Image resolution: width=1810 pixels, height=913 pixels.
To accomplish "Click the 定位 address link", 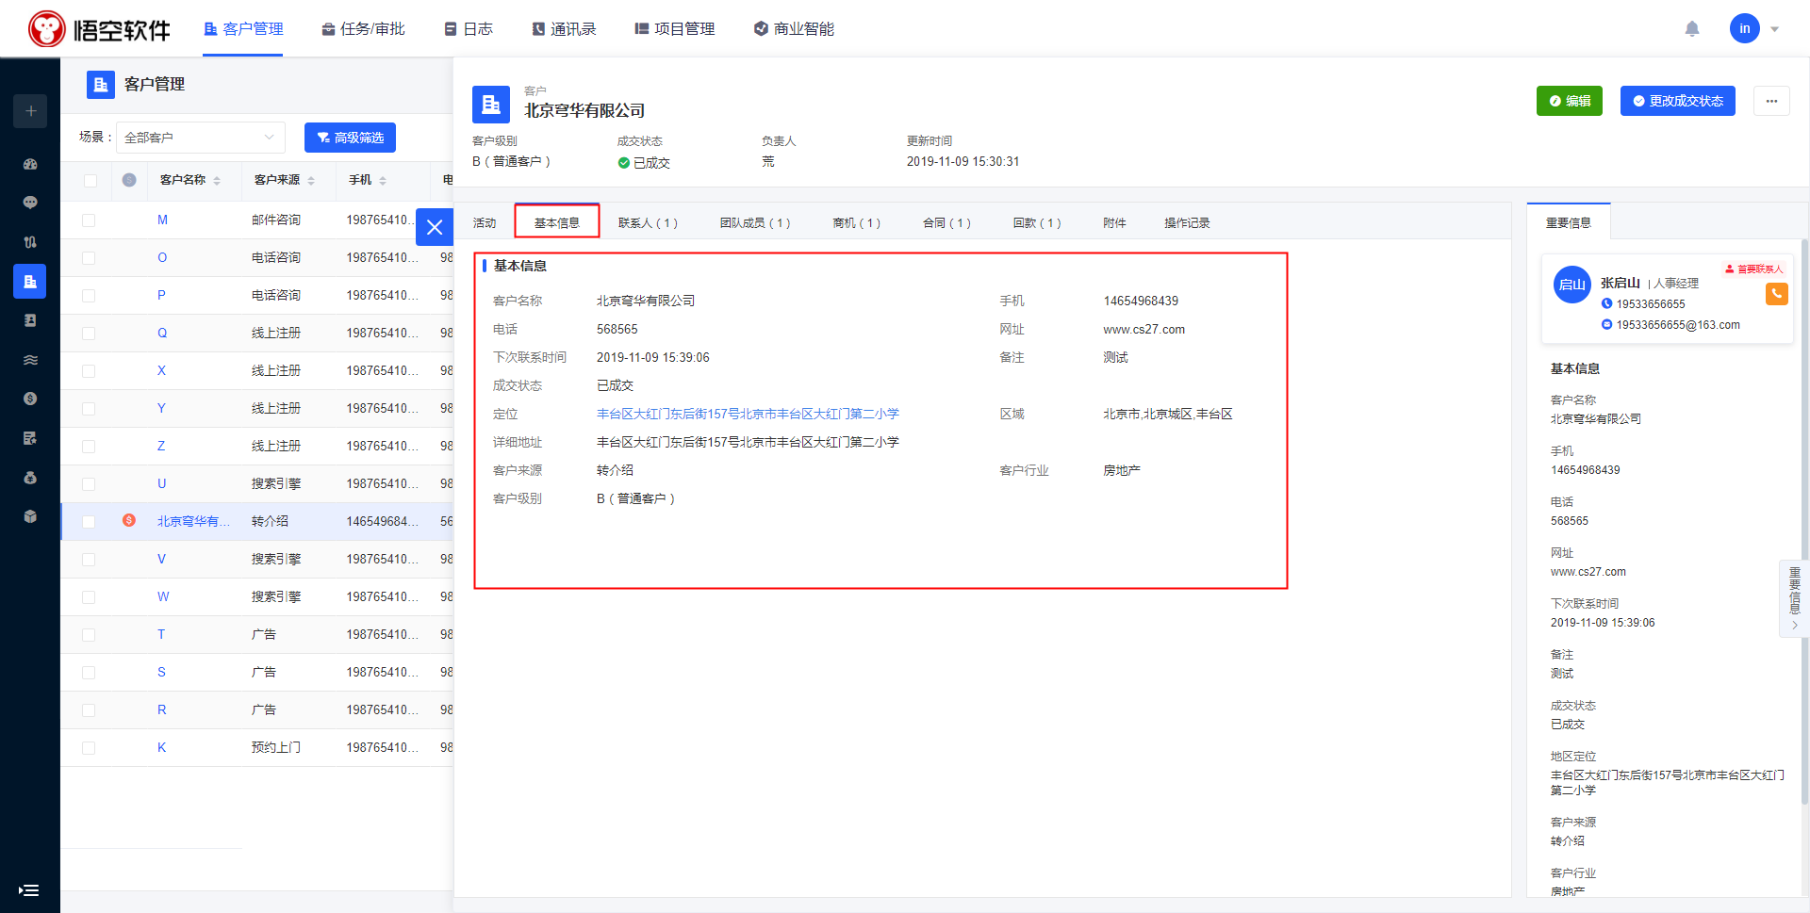I will click(x=747, y=414).
